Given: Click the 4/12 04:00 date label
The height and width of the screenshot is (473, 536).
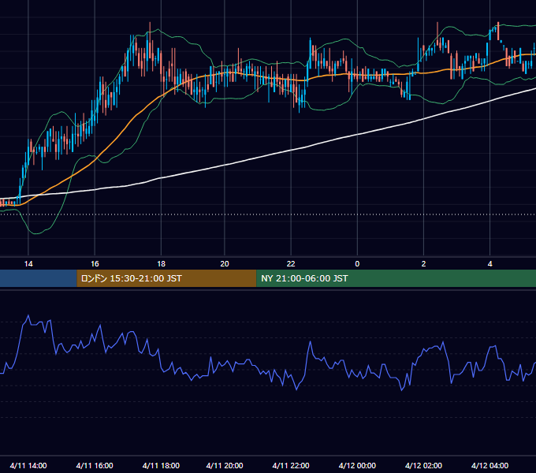Looking at the screenshot, I should pyautogui.click(x=489, y=465).
